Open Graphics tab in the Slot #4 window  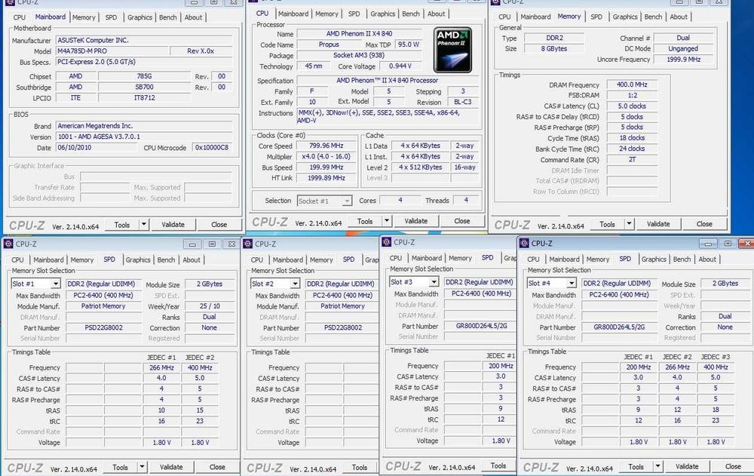point(654,259)
